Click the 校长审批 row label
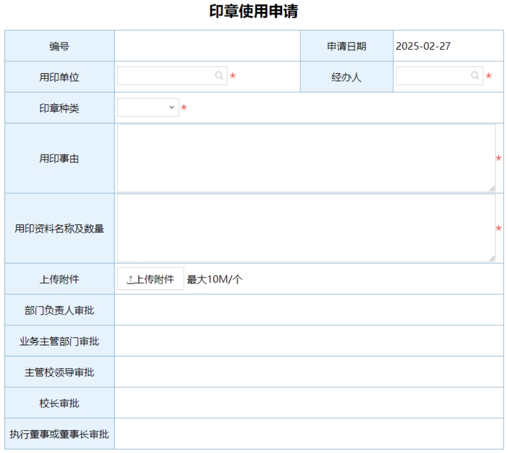 pos(60,403)
